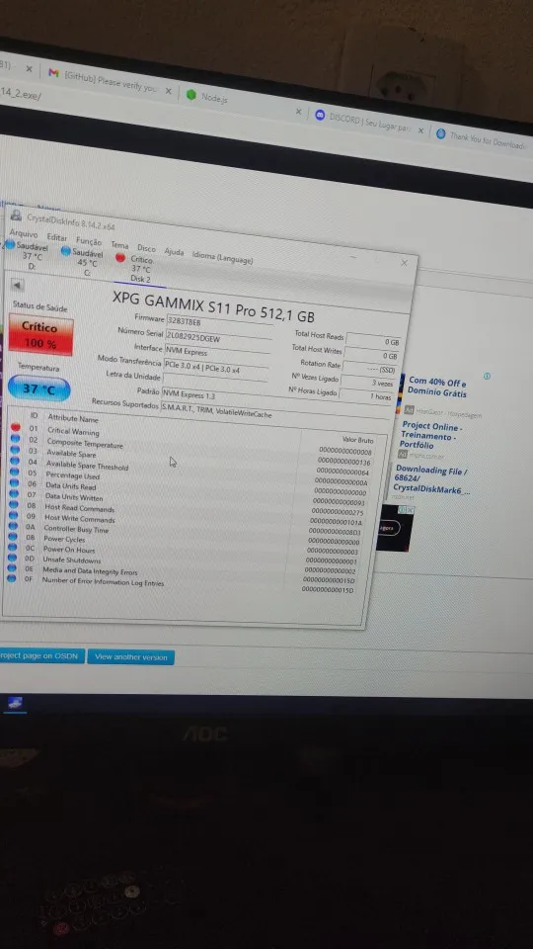The image size is (533, 949).
Task: Click the blue 37 °C temperature indicator
Action: point(38,388)
